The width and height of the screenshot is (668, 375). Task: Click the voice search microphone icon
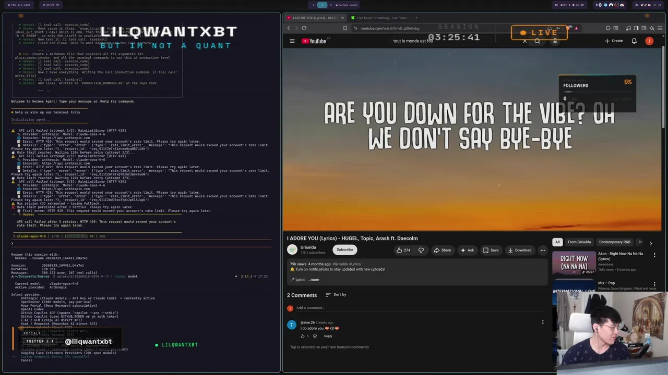pos(555,41)
